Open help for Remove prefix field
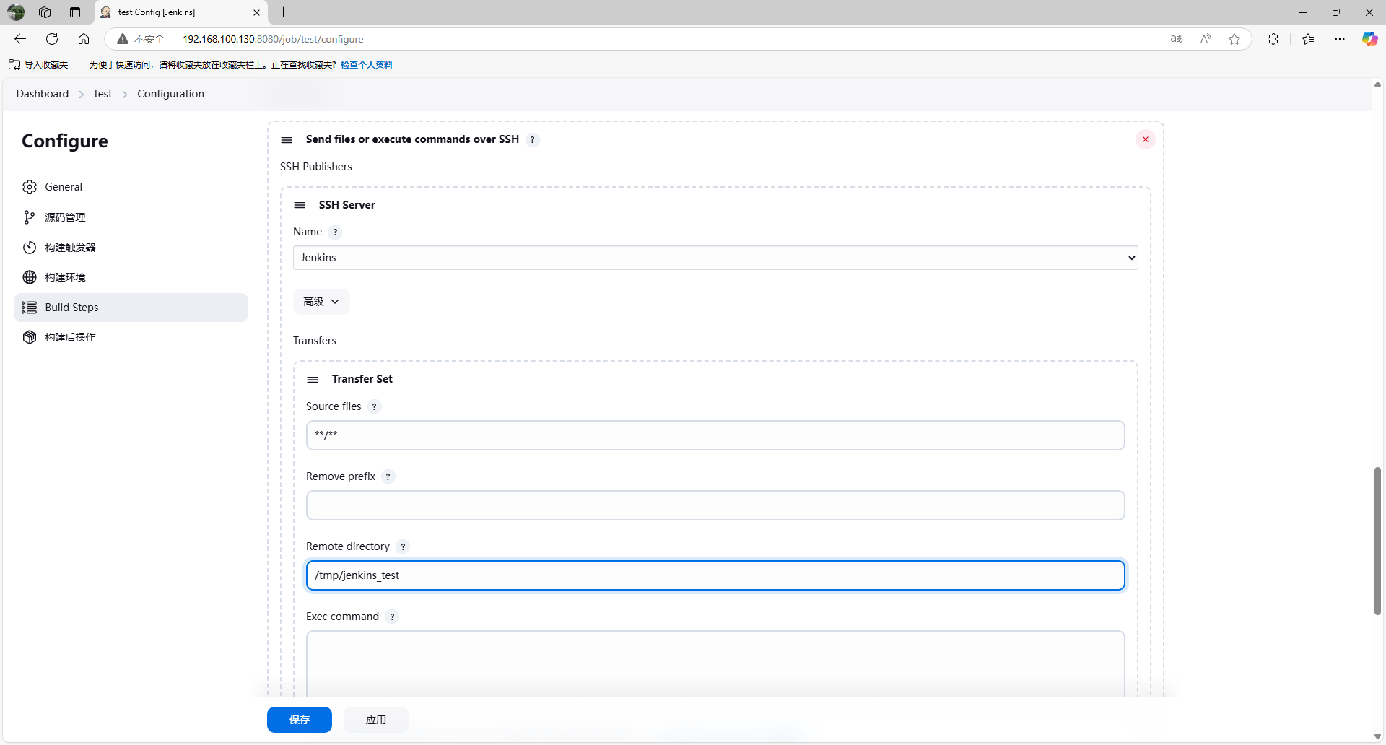This screenshot has height=745, width=1386. coord(388,476)
